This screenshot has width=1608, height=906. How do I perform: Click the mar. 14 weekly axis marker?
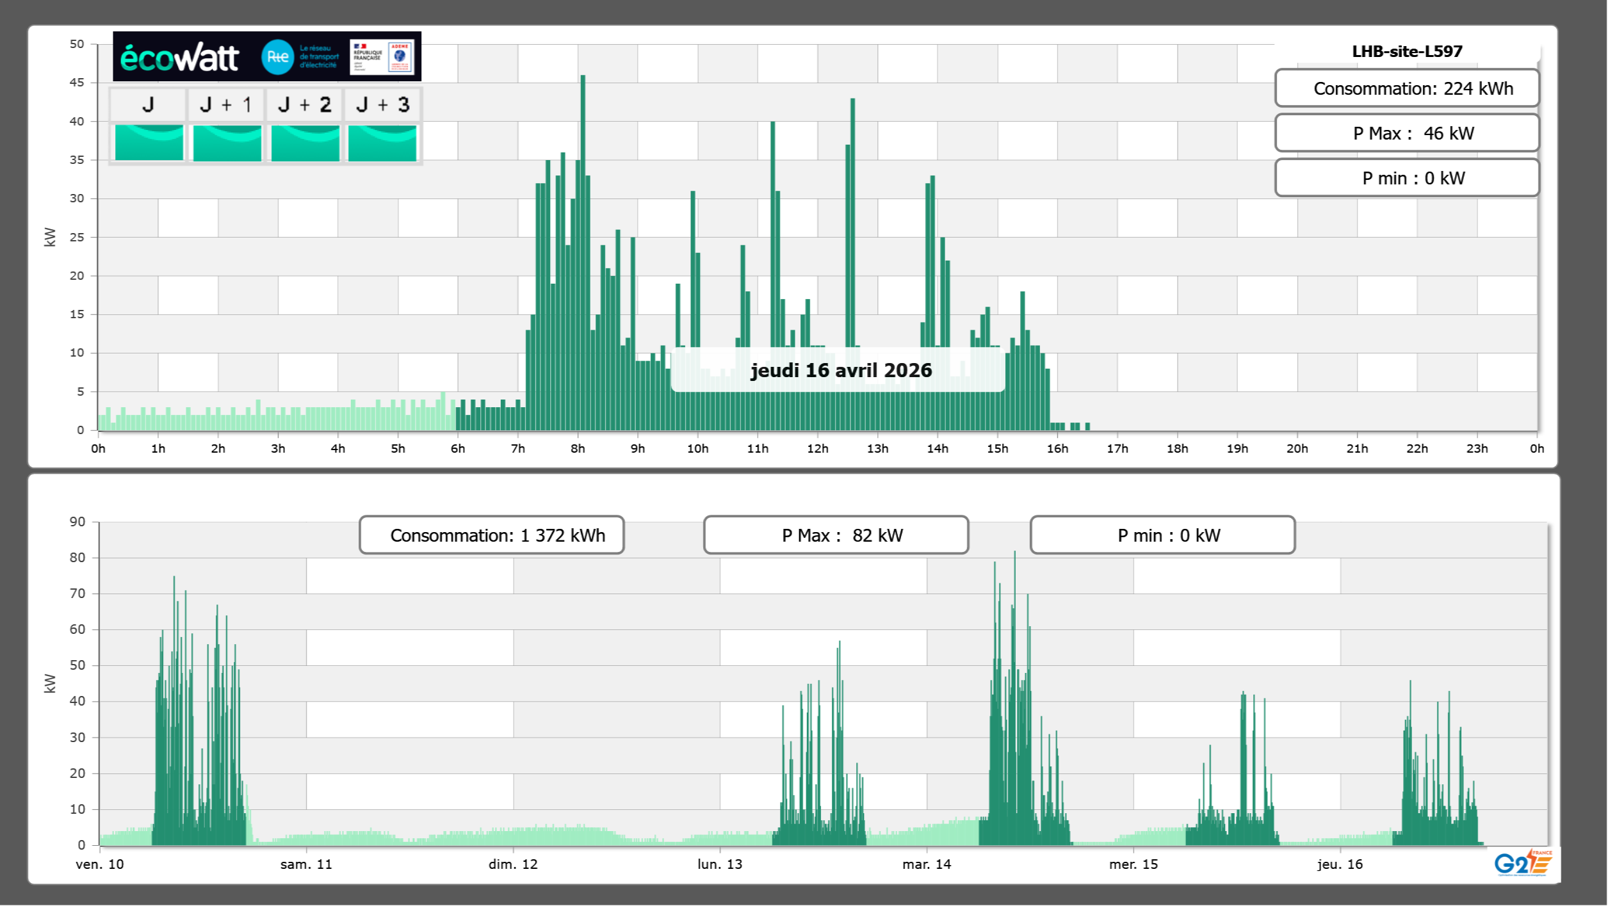pos(926,864)
